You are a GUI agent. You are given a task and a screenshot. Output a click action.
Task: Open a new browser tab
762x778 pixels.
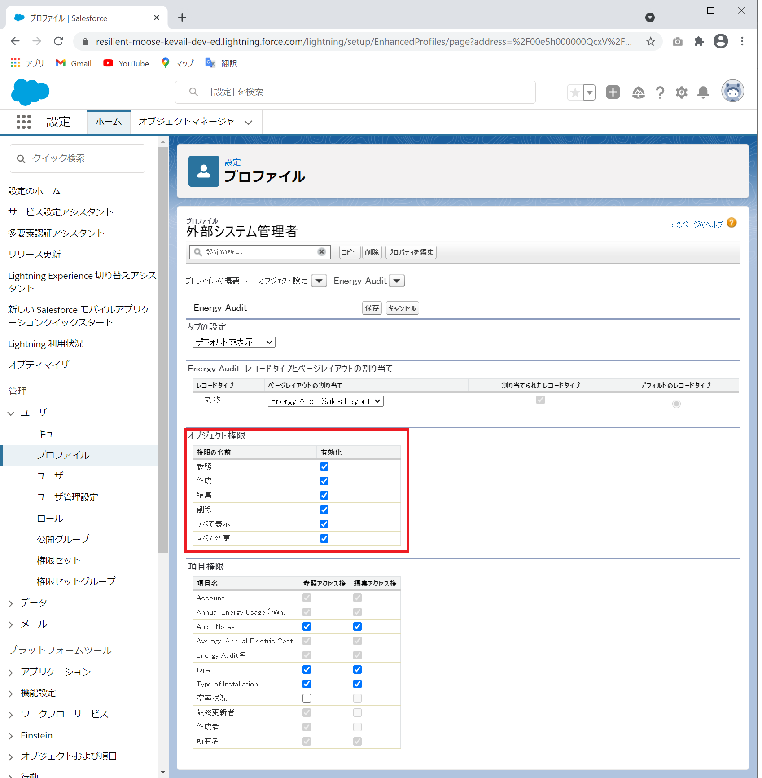click(x=182, y=18)
